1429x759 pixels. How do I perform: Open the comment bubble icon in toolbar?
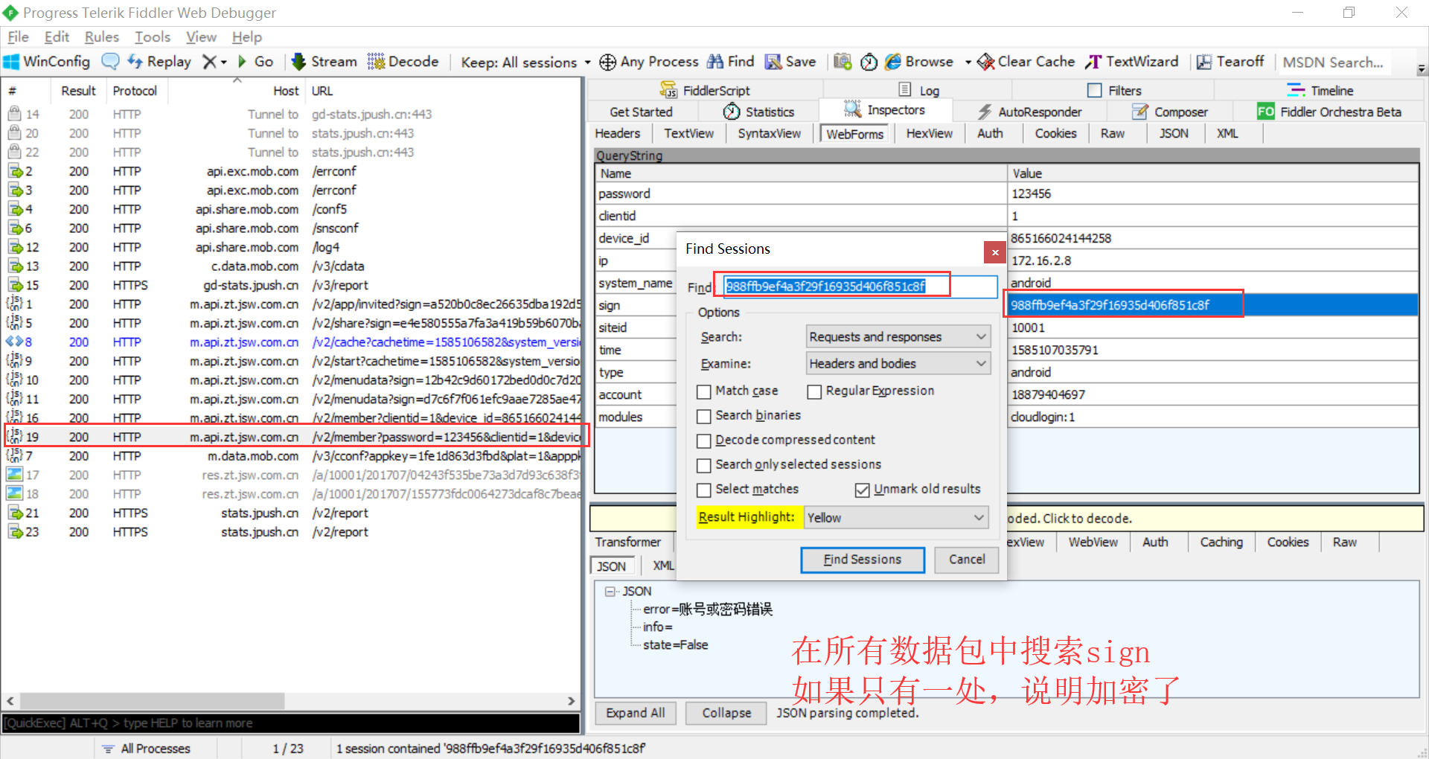(x=110, y=62)
